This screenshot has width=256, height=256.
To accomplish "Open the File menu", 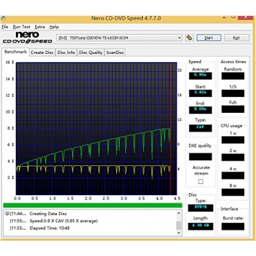I will [5, 27].
